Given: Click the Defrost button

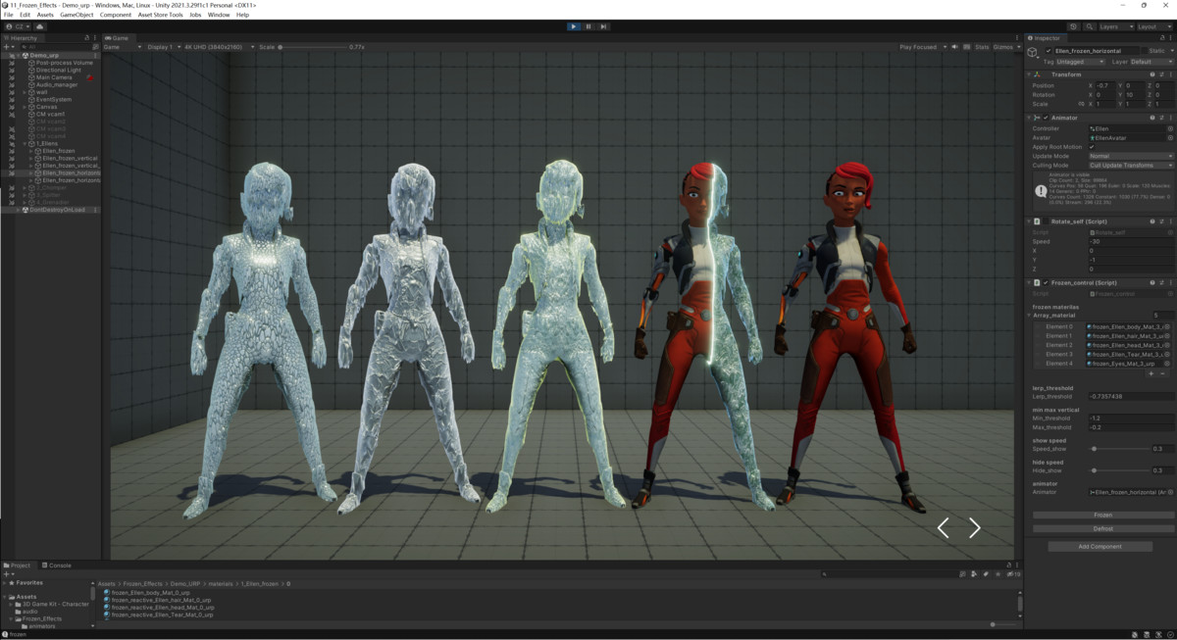Looking at the screenshot, I should [x=1102, y=528].
